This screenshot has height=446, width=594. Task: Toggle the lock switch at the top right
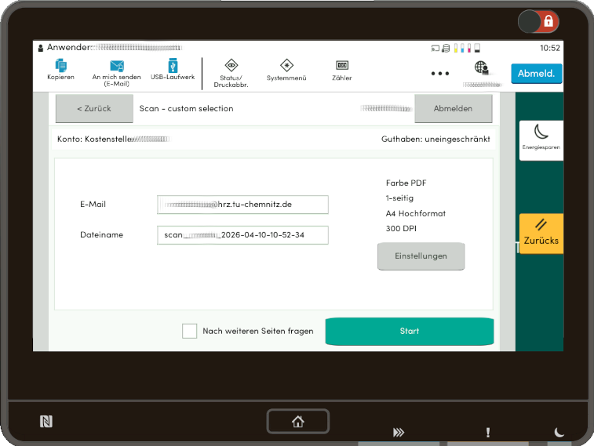coord(538,21)
